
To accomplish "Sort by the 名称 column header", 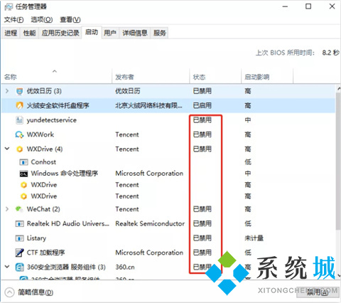I will [56, 76].
